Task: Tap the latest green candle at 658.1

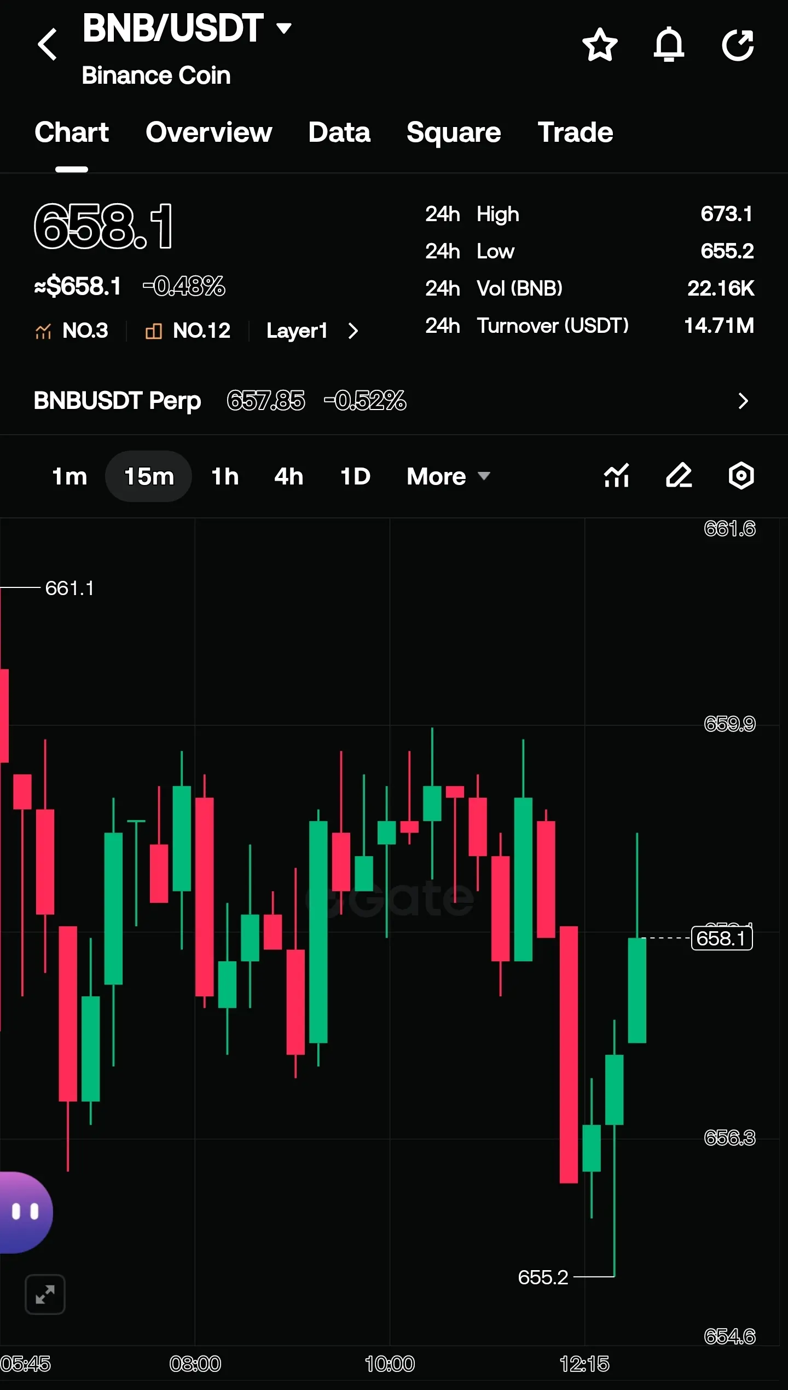Action: pyautogui.click(x=637, y=990)
